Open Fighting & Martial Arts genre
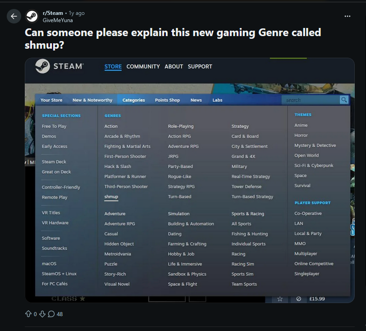The height and width of the screenshot is (331, 366). (x=127, y=146)
